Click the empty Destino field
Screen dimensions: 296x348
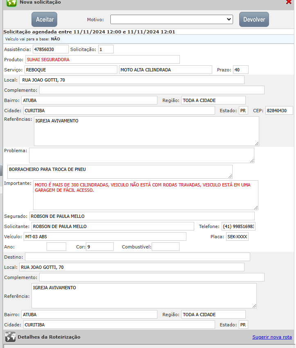pos(137,257)
